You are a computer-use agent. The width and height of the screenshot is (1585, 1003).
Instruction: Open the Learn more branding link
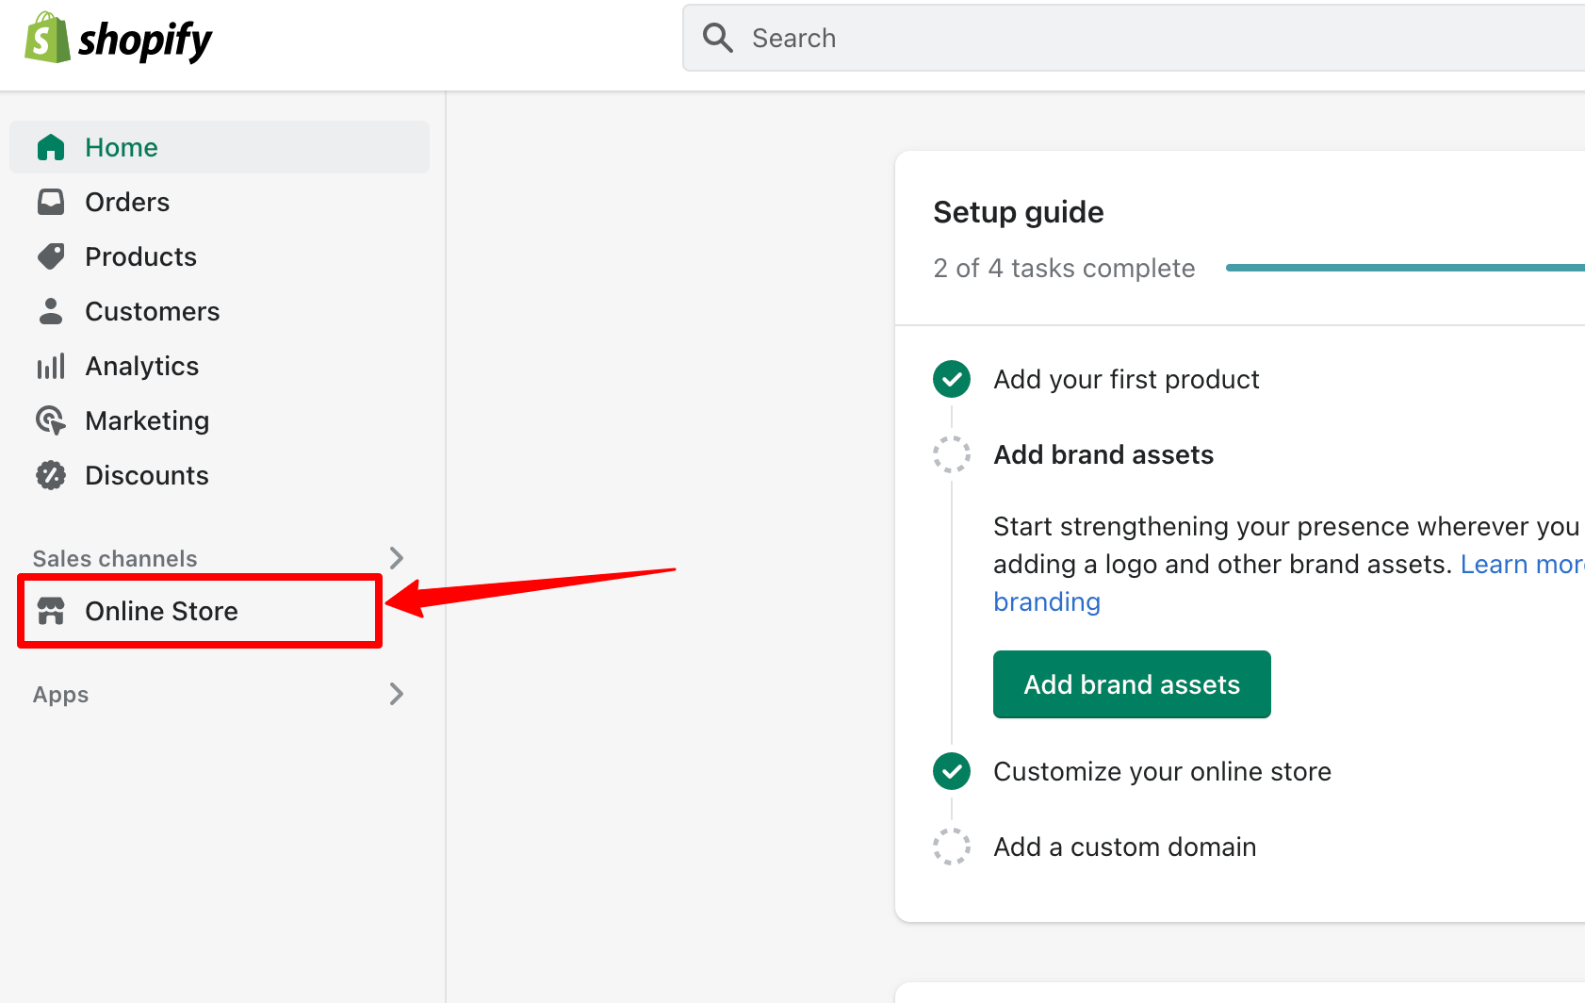click(1046, 600)
